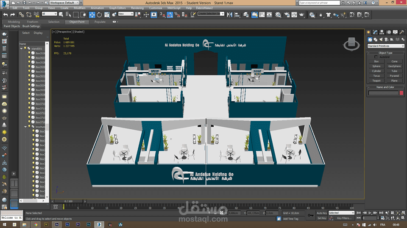
Task: Toggle Set Key animation mode
Action: 322,218
